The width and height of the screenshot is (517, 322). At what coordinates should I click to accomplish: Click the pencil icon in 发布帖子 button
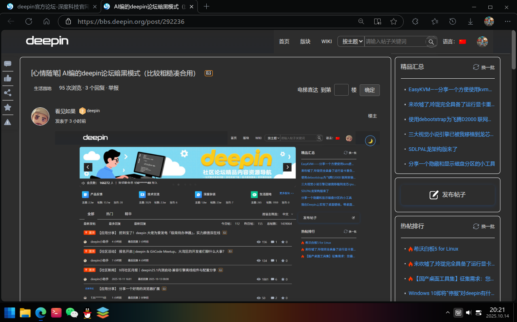[434, 195]
